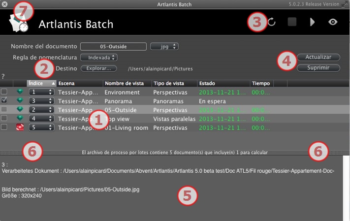Select the Panorama view name cell
This screenshot has height=221, width=350.
click(118, 101)
